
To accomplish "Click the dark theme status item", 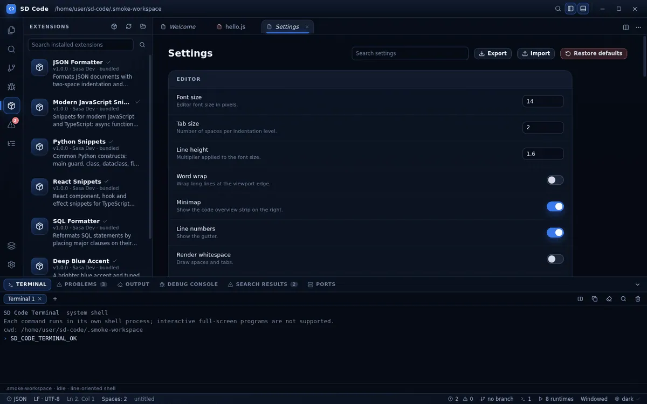I will pos(628,399).
